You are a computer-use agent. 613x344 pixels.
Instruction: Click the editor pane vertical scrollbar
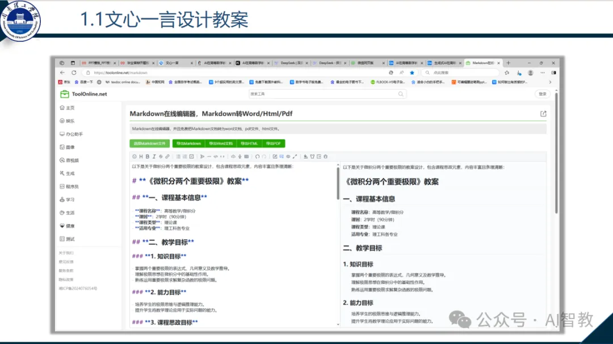pos(338,184)
